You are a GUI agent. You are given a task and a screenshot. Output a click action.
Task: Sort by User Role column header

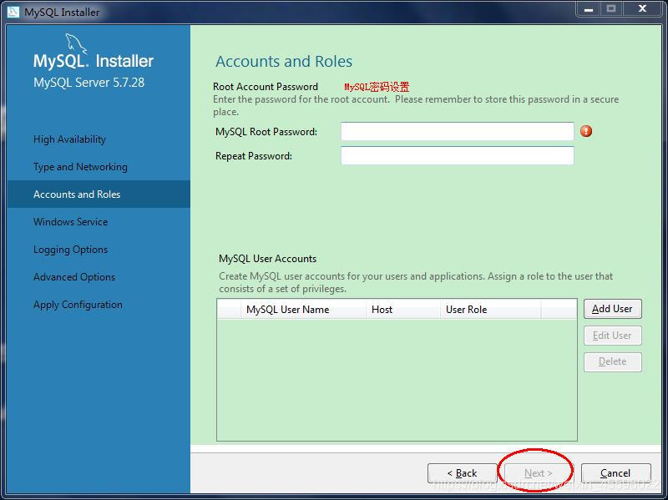pos(491,309)
